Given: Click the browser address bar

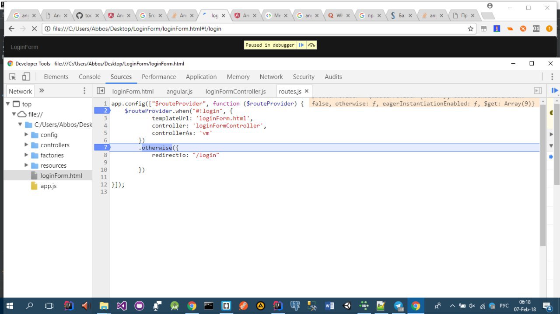Looking at the screenshot, I should click(x=254, y=29).
